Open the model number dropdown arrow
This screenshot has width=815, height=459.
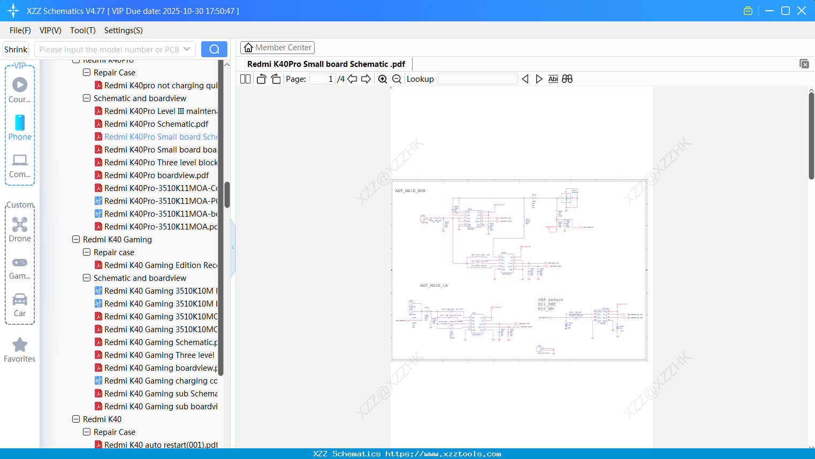point(187,49)
